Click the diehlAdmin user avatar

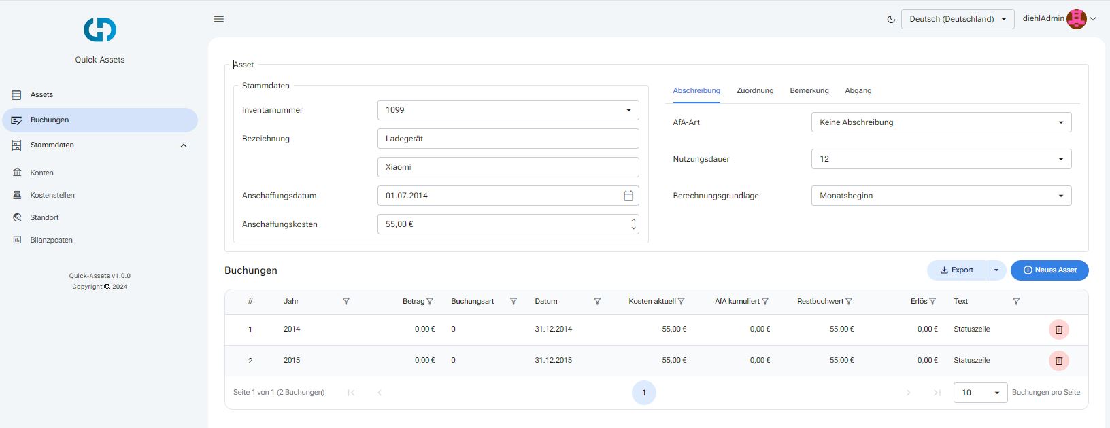1076,19
